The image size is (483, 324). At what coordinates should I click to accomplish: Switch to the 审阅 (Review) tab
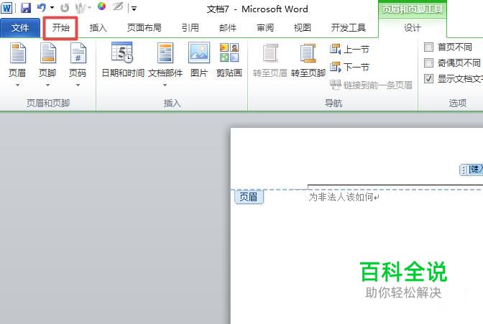pos(265,28)
